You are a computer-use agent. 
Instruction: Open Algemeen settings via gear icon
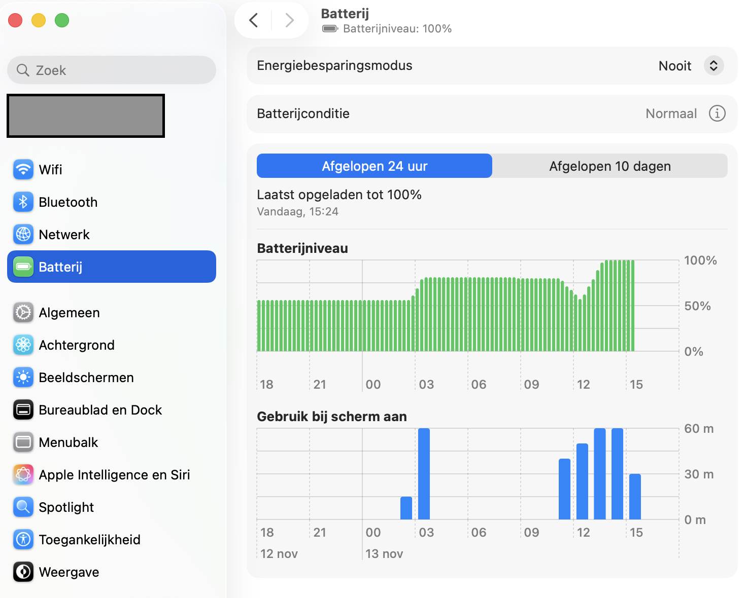(x=23, y=312)
